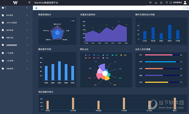Viewport: 189px width, 114px height.
Task: Toggle the 一类 legend item in pie chart
Action: [88, 55]
